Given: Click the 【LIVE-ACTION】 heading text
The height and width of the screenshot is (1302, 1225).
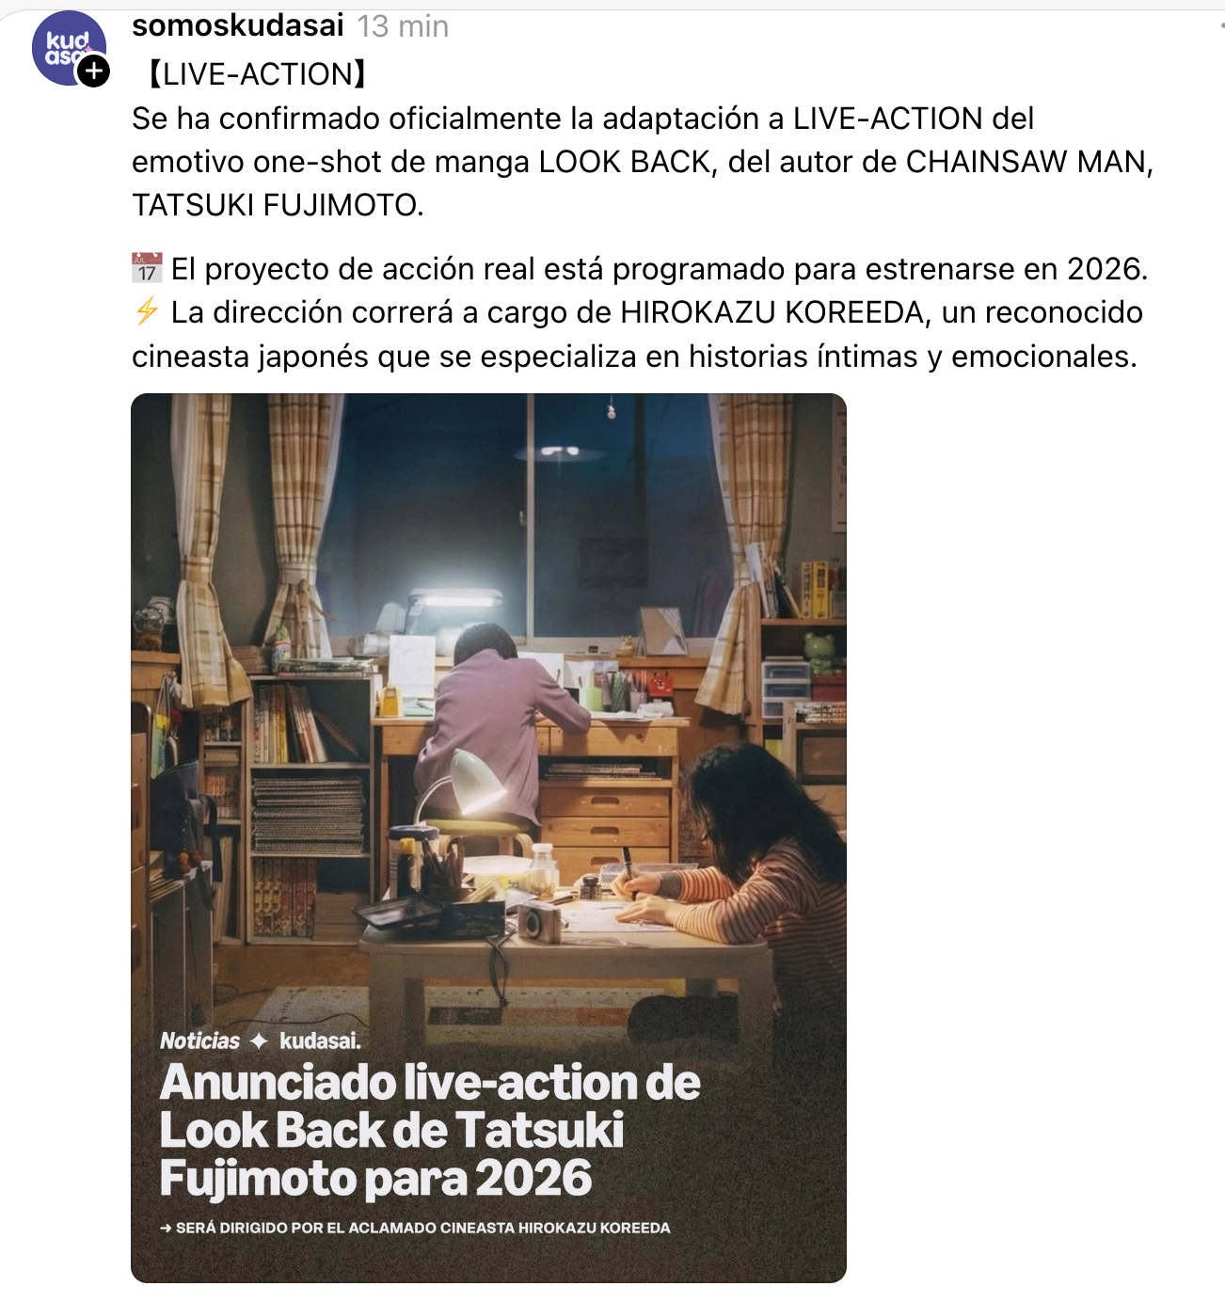Looking at the screenshot, I should coord(256,73).
